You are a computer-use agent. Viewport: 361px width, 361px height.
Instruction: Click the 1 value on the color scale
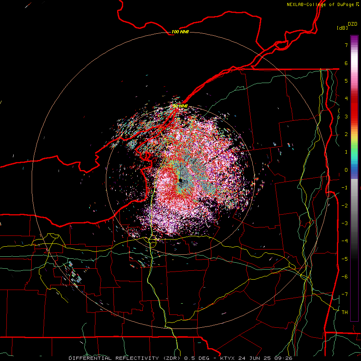(x=346, y=152)
